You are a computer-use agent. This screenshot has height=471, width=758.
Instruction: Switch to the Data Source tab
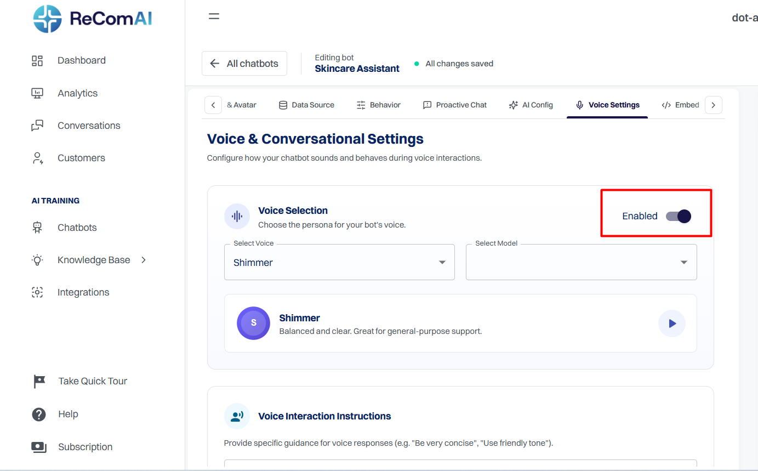coord(306,105)
